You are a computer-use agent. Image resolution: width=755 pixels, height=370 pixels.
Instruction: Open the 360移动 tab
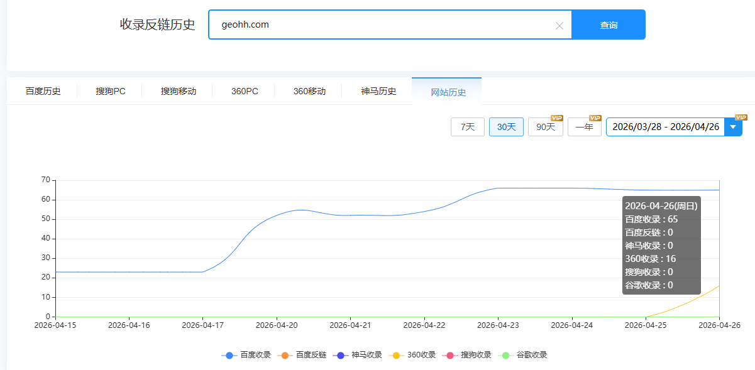coord(309,91)
